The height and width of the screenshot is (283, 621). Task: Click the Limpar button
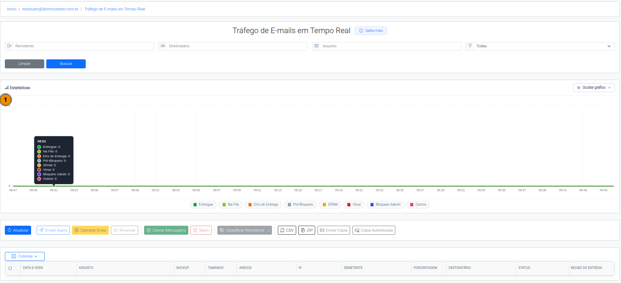point(25,64)
